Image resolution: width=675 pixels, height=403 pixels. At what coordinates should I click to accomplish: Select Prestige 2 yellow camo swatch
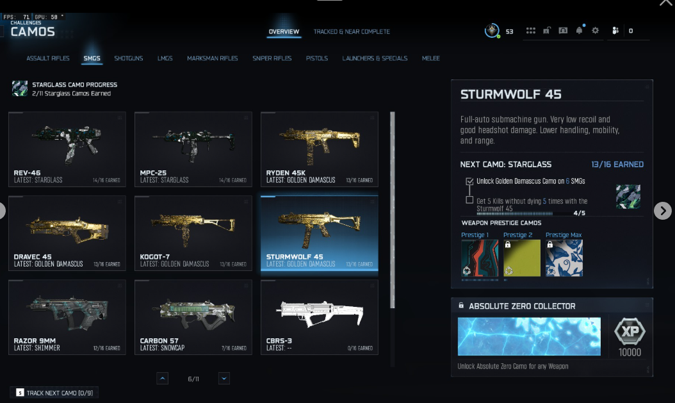pos(522,258)
